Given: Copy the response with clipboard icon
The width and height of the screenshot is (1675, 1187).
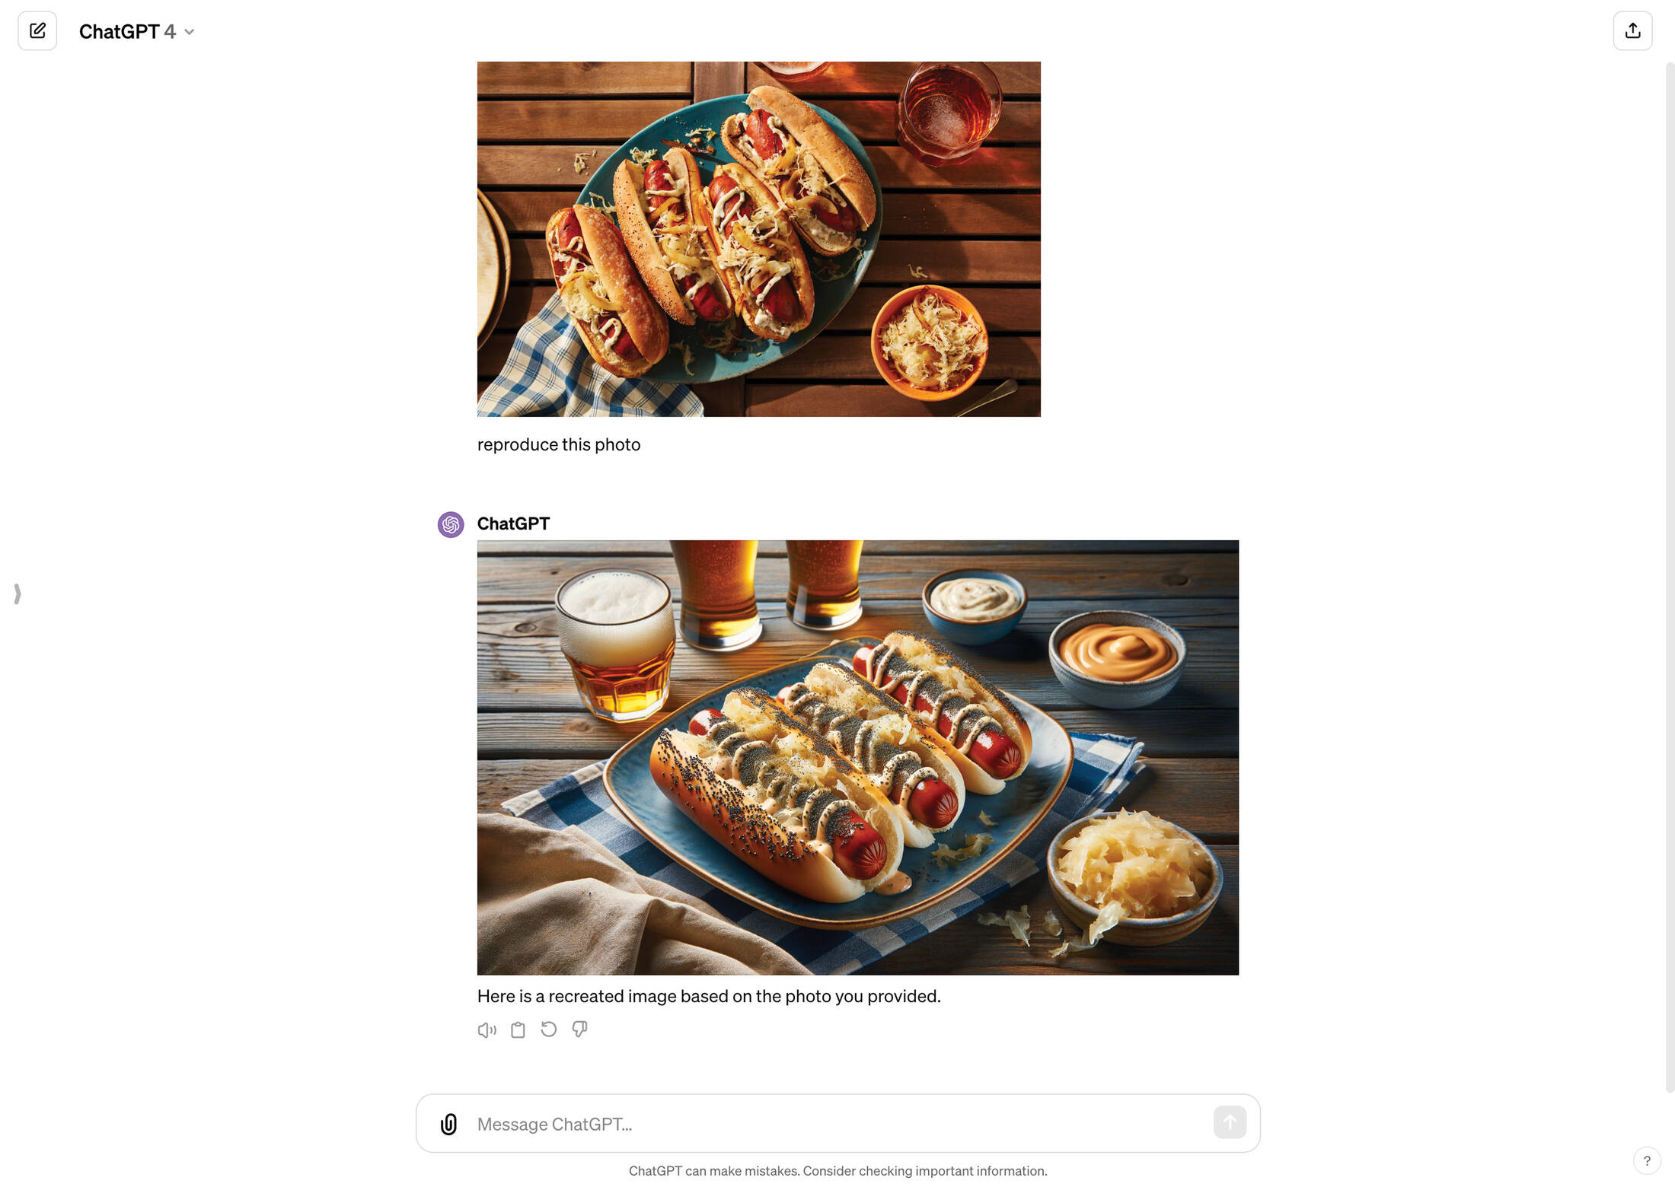Looking at the screenshot, I should [x=518, y=1029].
